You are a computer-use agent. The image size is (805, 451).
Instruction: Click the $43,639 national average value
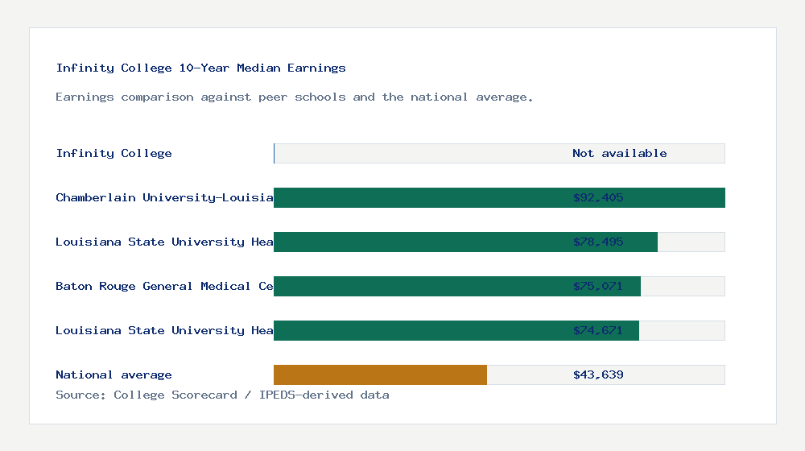598,375
